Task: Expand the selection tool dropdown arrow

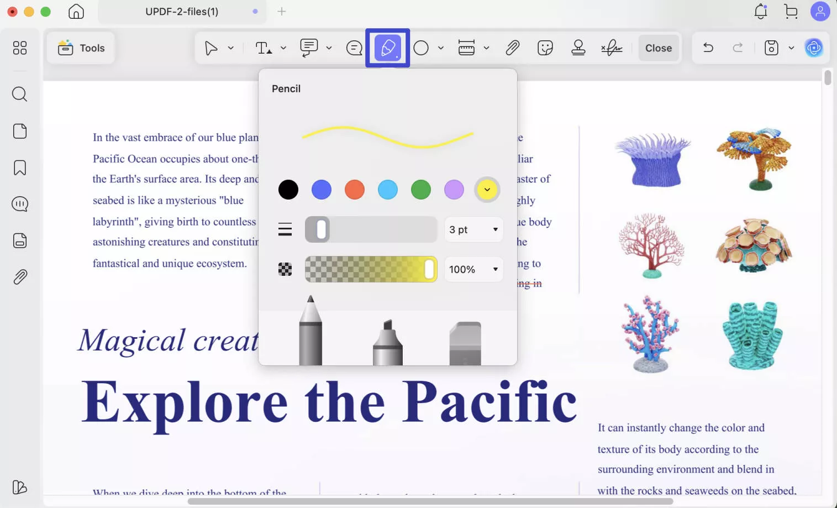Action: click(x=231, y=48)
